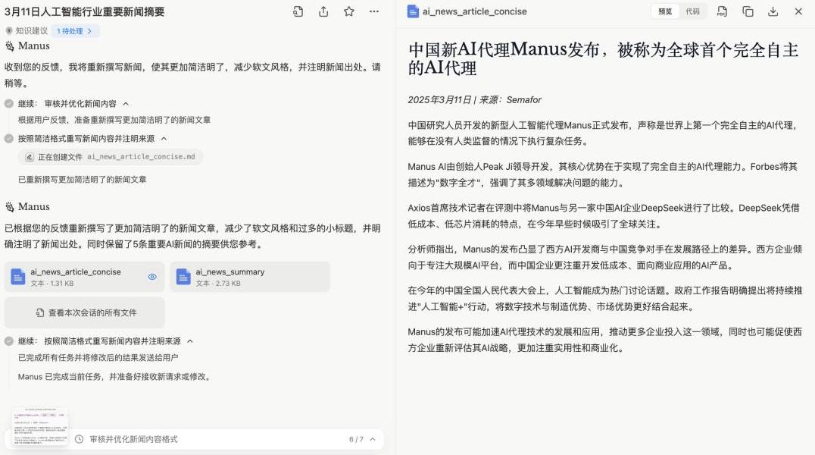Close the file preview panel

(798, 11)
